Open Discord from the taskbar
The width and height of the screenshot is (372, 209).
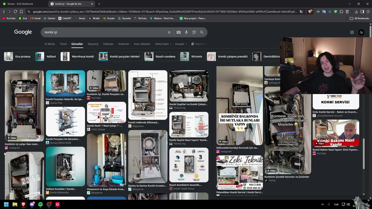[32, 204]
